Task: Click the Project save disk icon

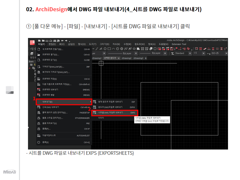Action: (39, 79)
